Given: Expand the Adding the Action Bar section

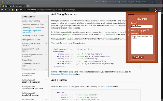Looking at the screenshot, I should pos(46,40).
